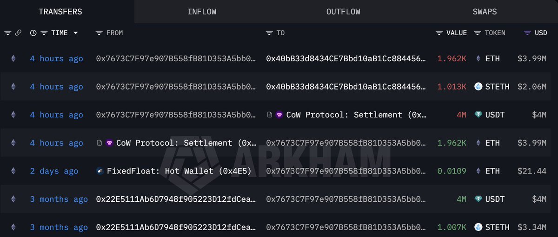Switch to the OUTFLOW tab
The height and width of the screenshot is (237, 558).
pyautogui.click(x=343, y=12)
